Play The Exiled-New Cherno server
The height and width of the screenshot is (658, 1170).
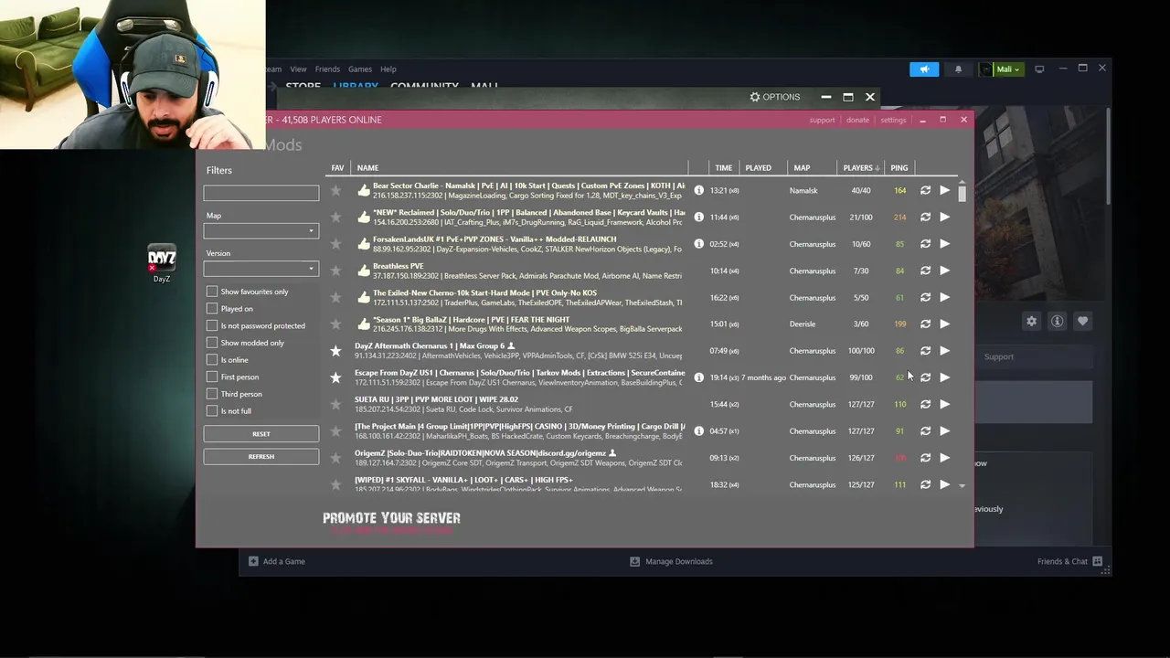tap(944, 297)
